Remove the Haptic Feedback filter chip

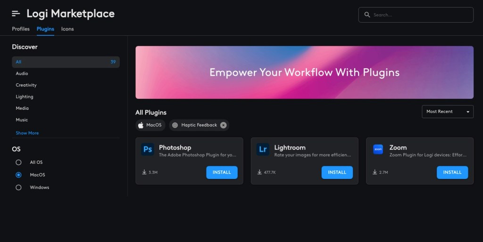(223, 125)
